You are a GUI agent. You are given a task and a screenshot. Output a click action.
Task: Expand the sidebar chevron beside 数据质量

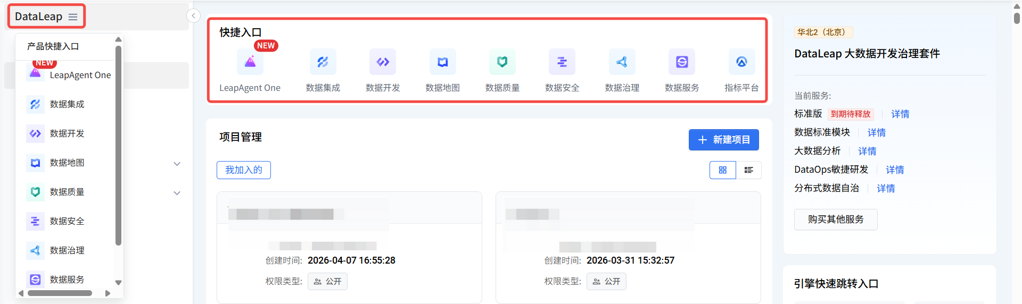click(x=177, y=193)
